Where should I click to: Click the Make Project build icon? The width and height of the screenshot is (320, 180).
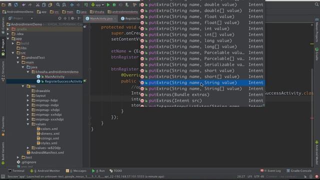[86, 4]
